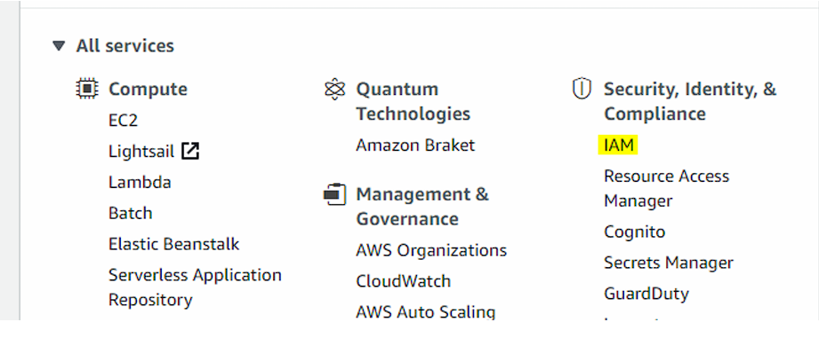
Task: Open the highlighted IAM service
Action: coord(618,145)
